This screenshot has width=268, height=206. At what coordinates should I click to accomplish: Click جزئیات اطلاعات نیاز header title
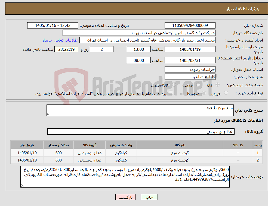point(243,9)
